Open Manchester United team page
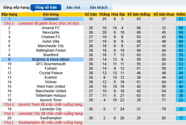186x125 pixels. click(x=51, y=91)
